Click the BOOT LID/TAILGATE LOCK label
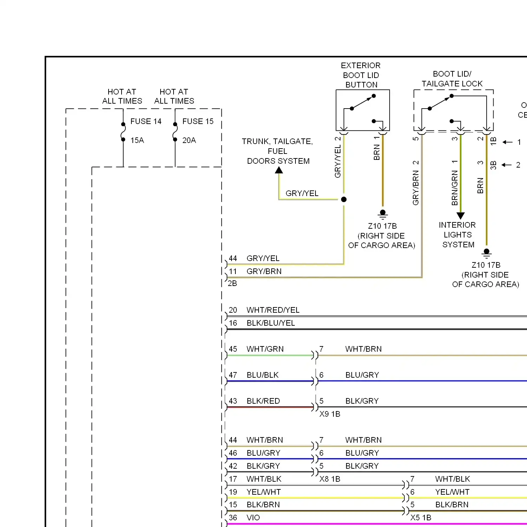 click(x=452, y=79)
